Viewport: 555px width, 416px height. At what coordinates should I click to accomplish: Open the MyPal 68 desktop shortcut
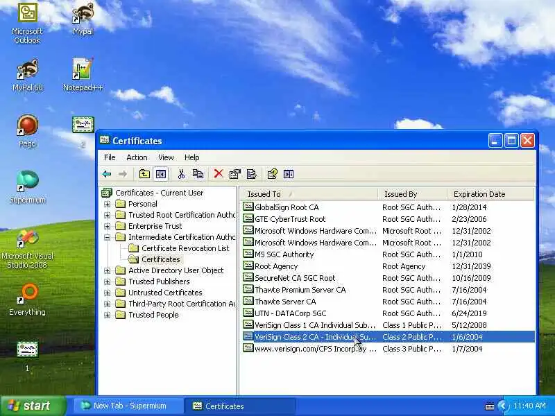pos(27,76)
